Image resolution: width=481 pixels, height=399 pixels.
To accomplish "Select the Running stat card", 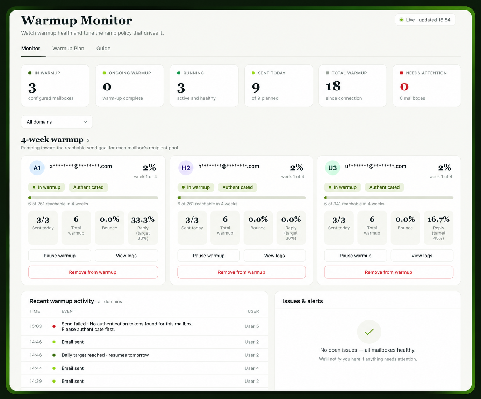I will click(x=204, y=86).
